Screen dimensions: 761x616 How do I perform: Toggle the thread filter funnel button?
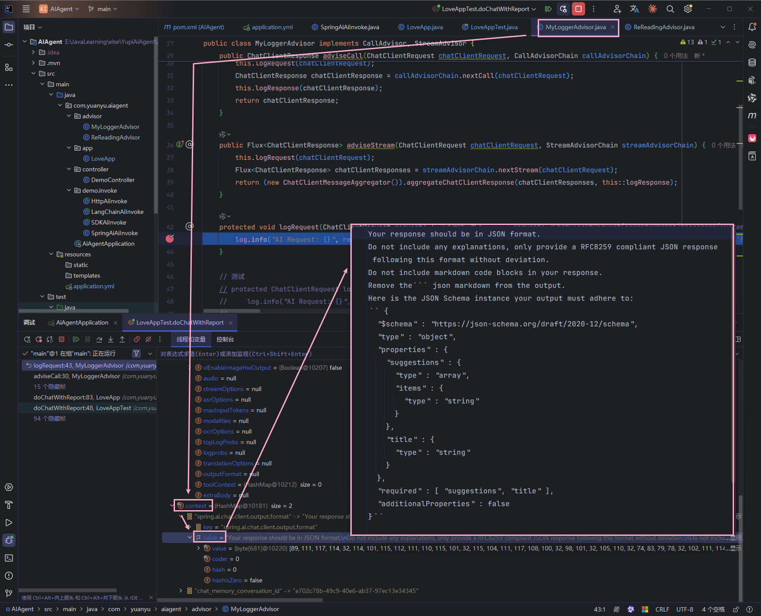136,353
